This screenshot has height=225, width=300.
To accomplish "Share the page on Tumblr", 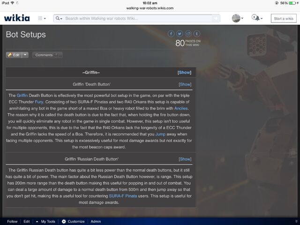I will coord(197,34).
